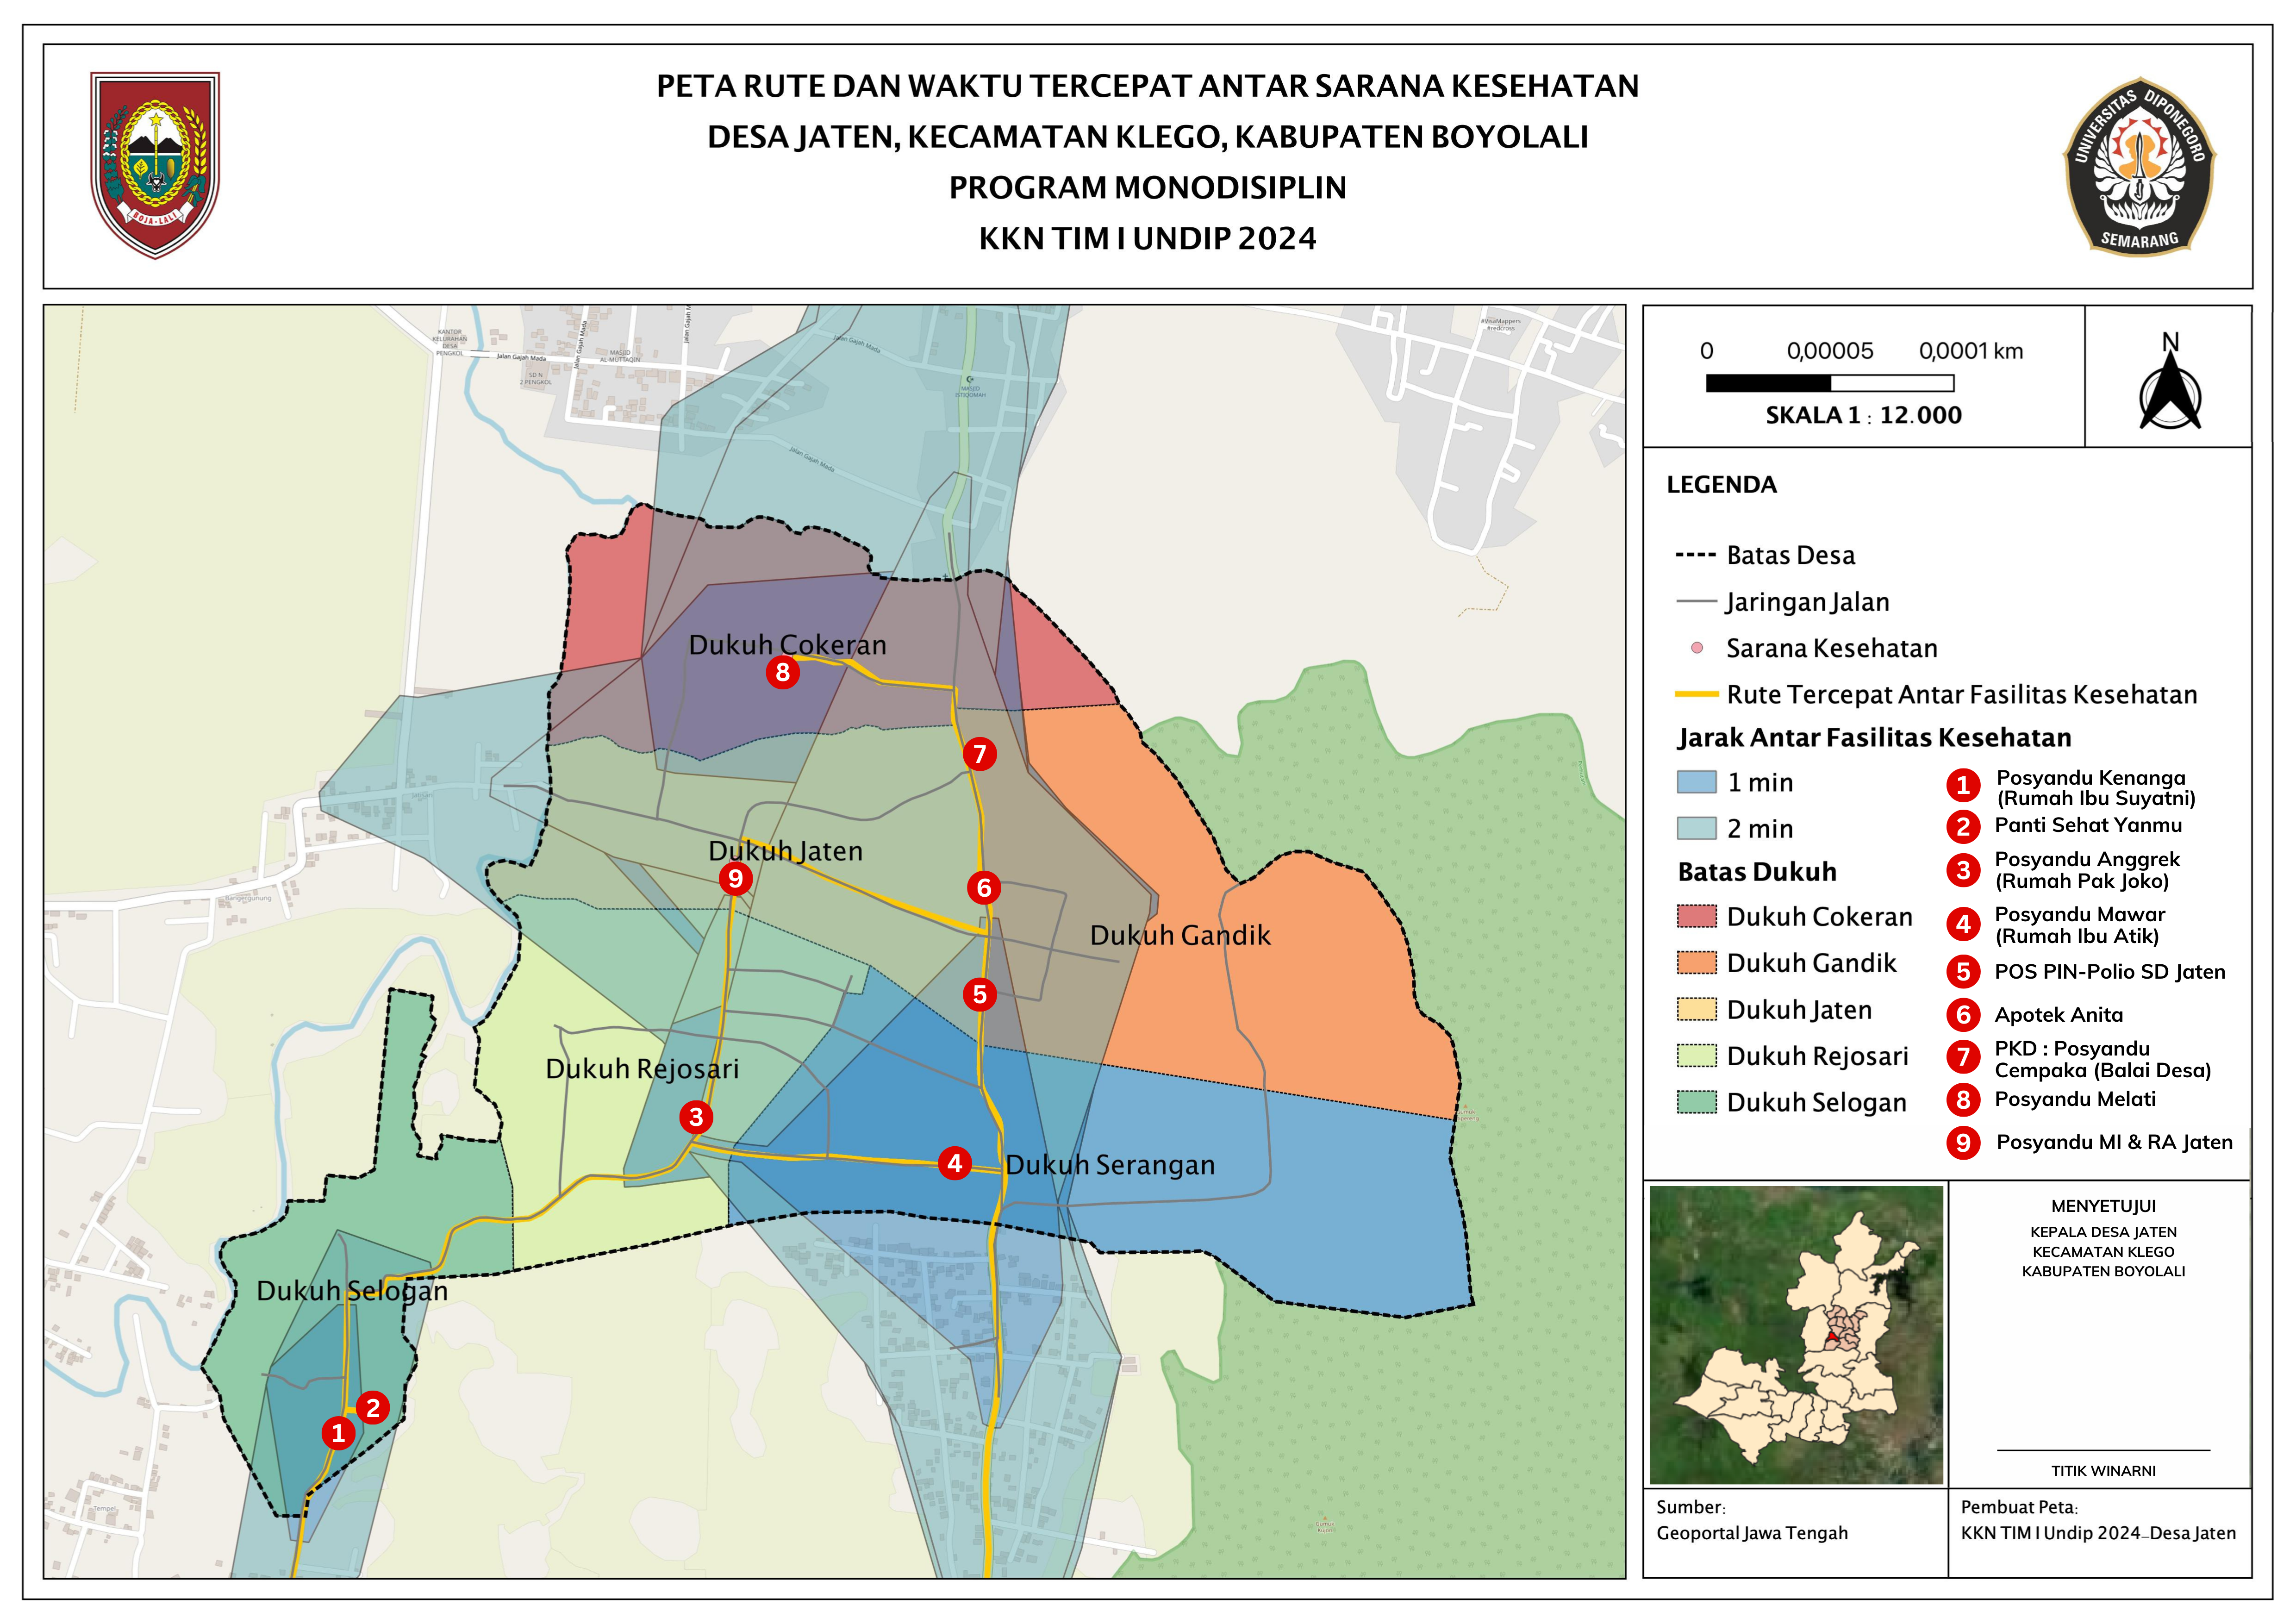The width and height of the screenshot is (2296, 1624).
Task: Click map marker 8 in Dukuh Cokeran
Action: pyautogui.click(x=783, y=672)
